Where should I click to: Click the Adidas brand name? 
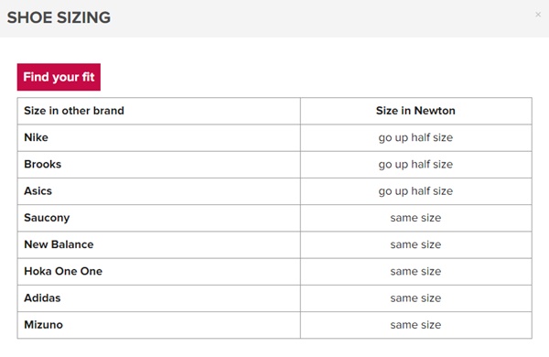pyautogui.click(x=42, y=298)
